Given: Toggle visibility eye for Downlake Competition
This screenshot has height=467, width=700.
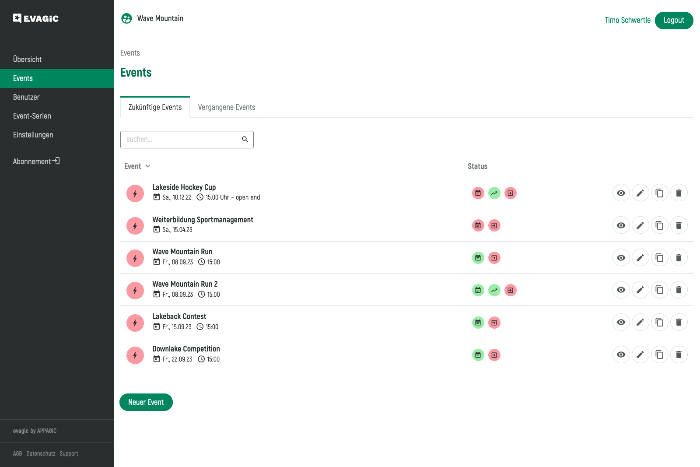Looking at the screenshot, I should pyautogui.click(x=621, y=355).
